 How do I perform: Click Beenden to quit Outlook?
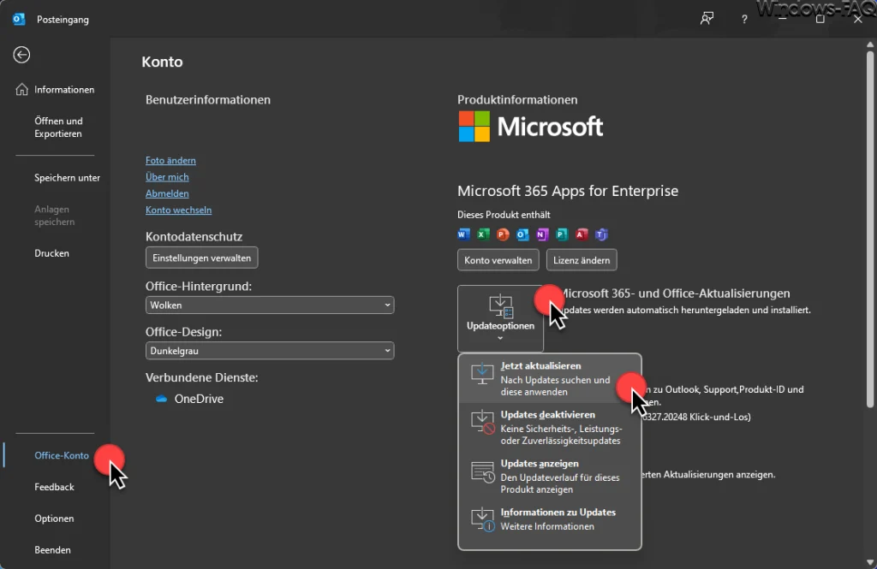click(x=52, y=550)
